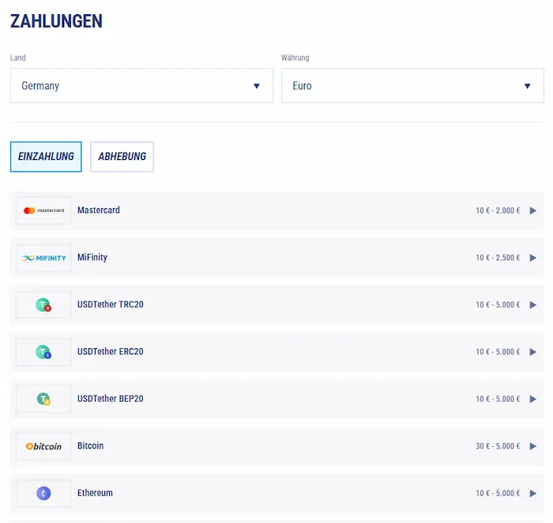Select the USDTether BEP20 coin icon
Image resolution: width=553 pixels, height=523 pixels.
click(43, 399)
